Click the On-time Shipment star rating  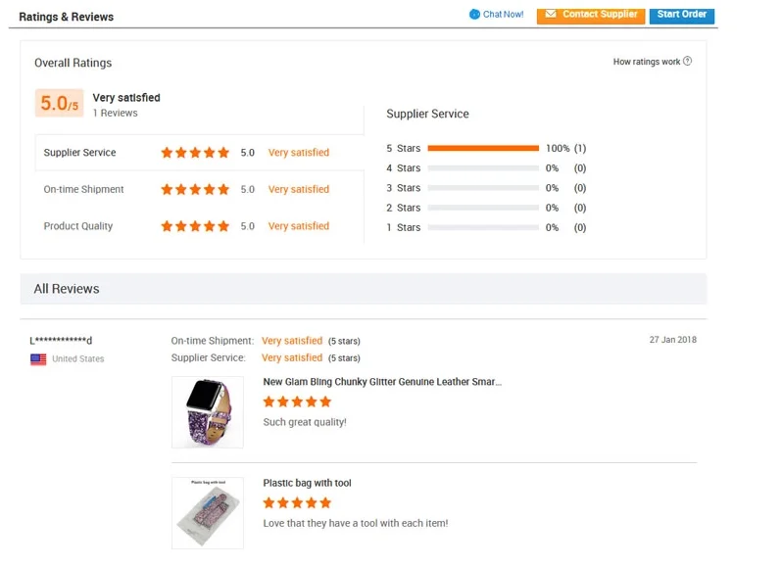pyautogui.click(x=195, y=189)
